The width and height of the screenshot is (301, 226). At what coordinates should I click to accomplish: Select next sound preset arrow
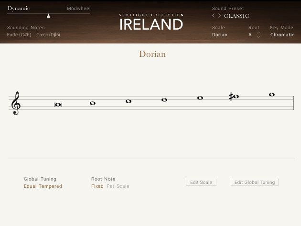tap(219, 16)
